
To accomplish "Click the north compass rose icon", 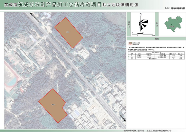I will pyautogui.click(x=142, y=23).
